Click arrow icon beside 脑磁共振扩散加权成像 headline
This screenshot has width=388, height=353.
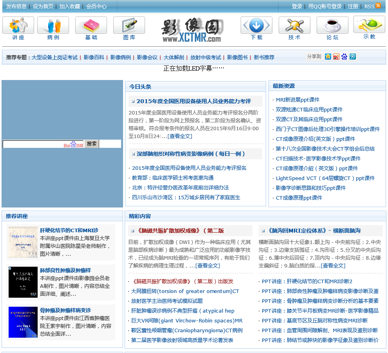133,231
